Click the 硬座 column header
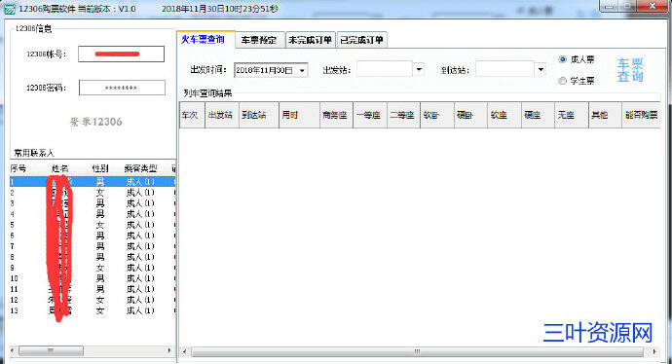Image resolution: width=672 pixels, height=364 pixels. pyautogui.click(x=538, y=115)
